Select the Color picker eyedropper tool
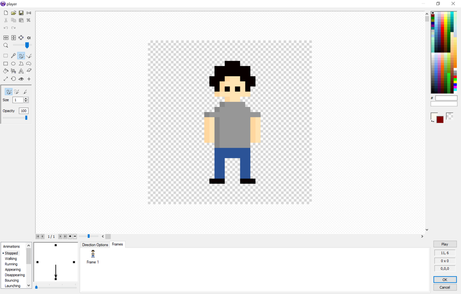461x294 pixels. click(x=13, y=56)
